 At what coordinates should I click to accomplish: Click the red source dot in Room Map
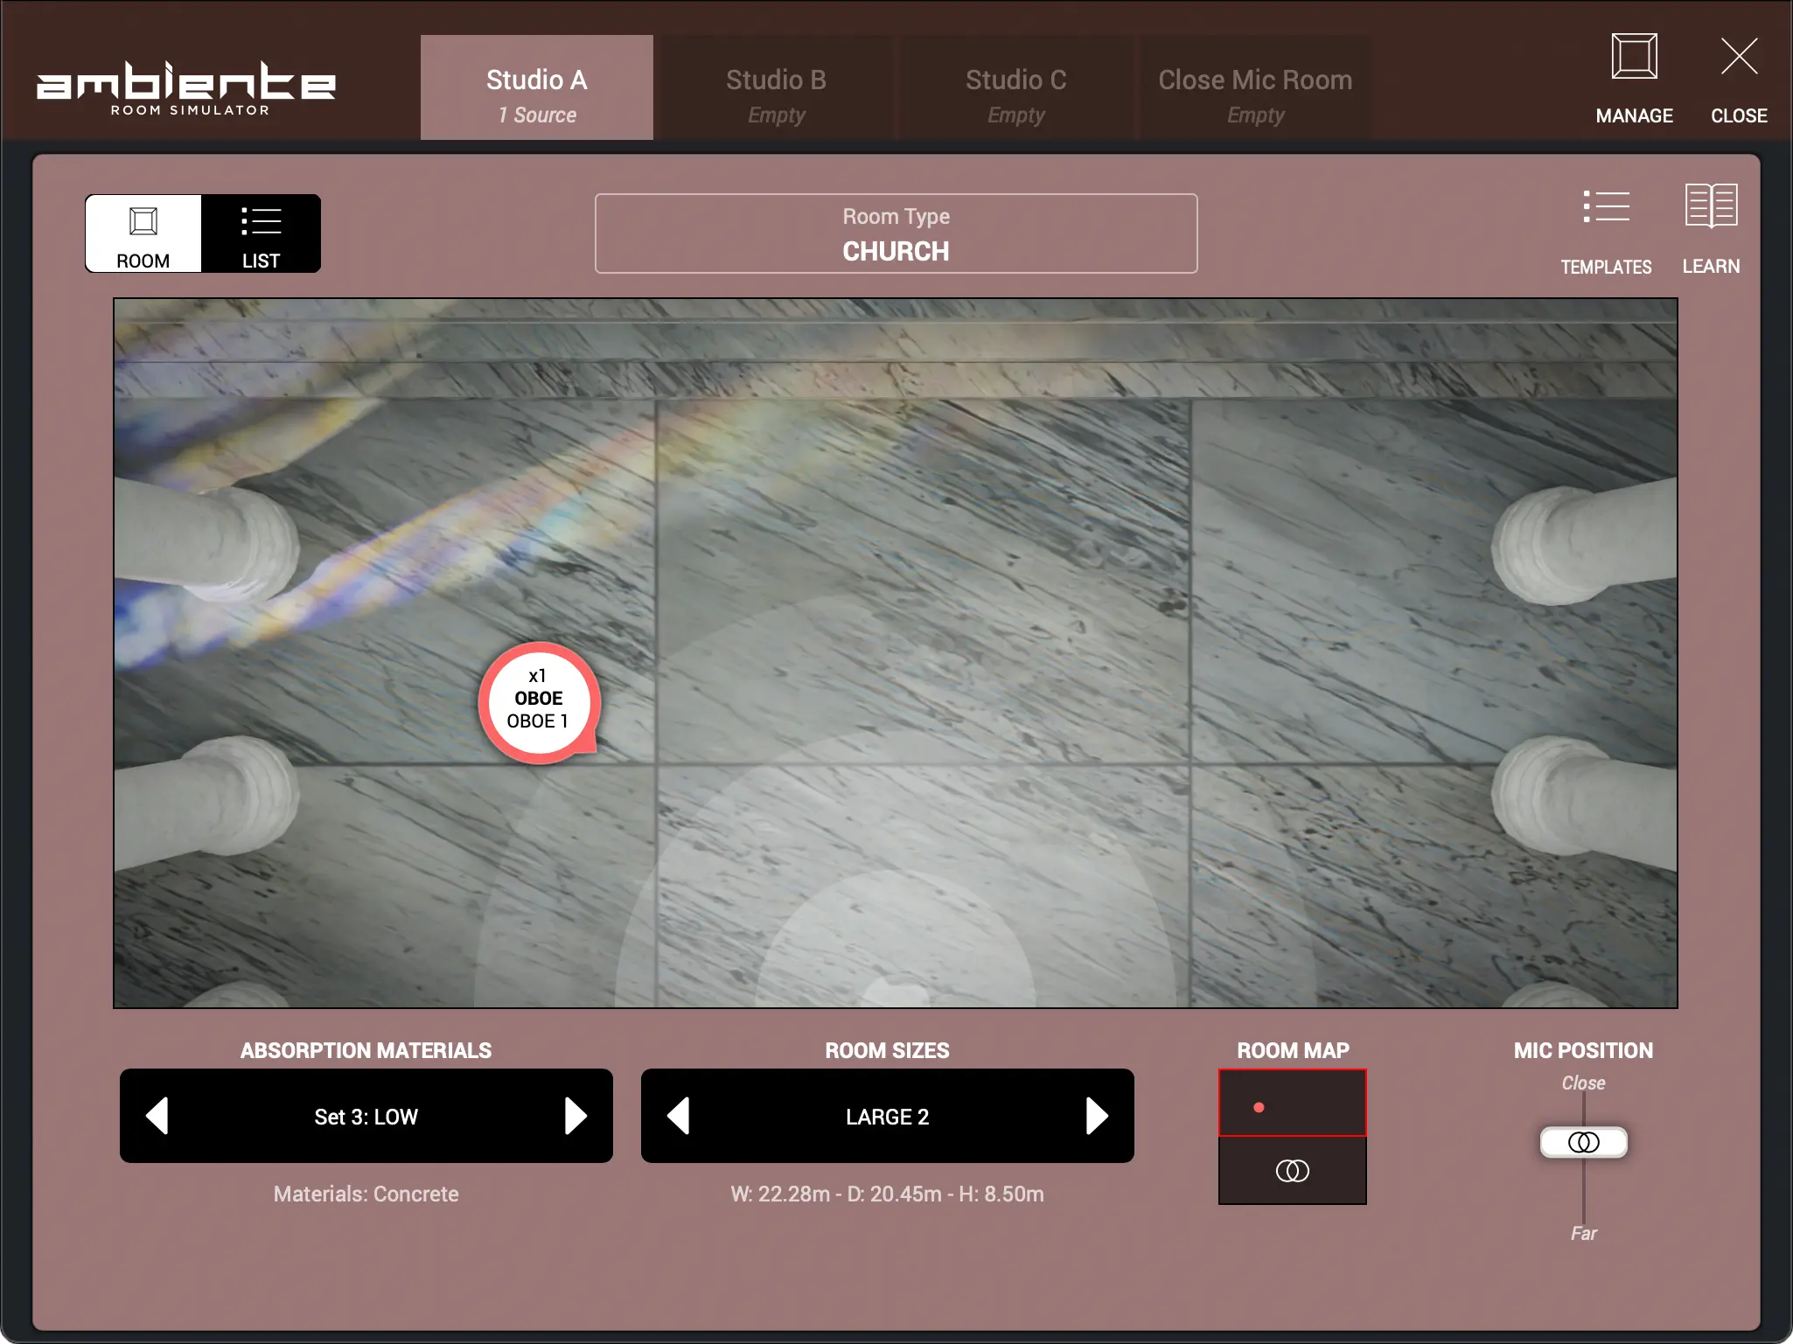pyautogui.click(x=1259, y=1107)
